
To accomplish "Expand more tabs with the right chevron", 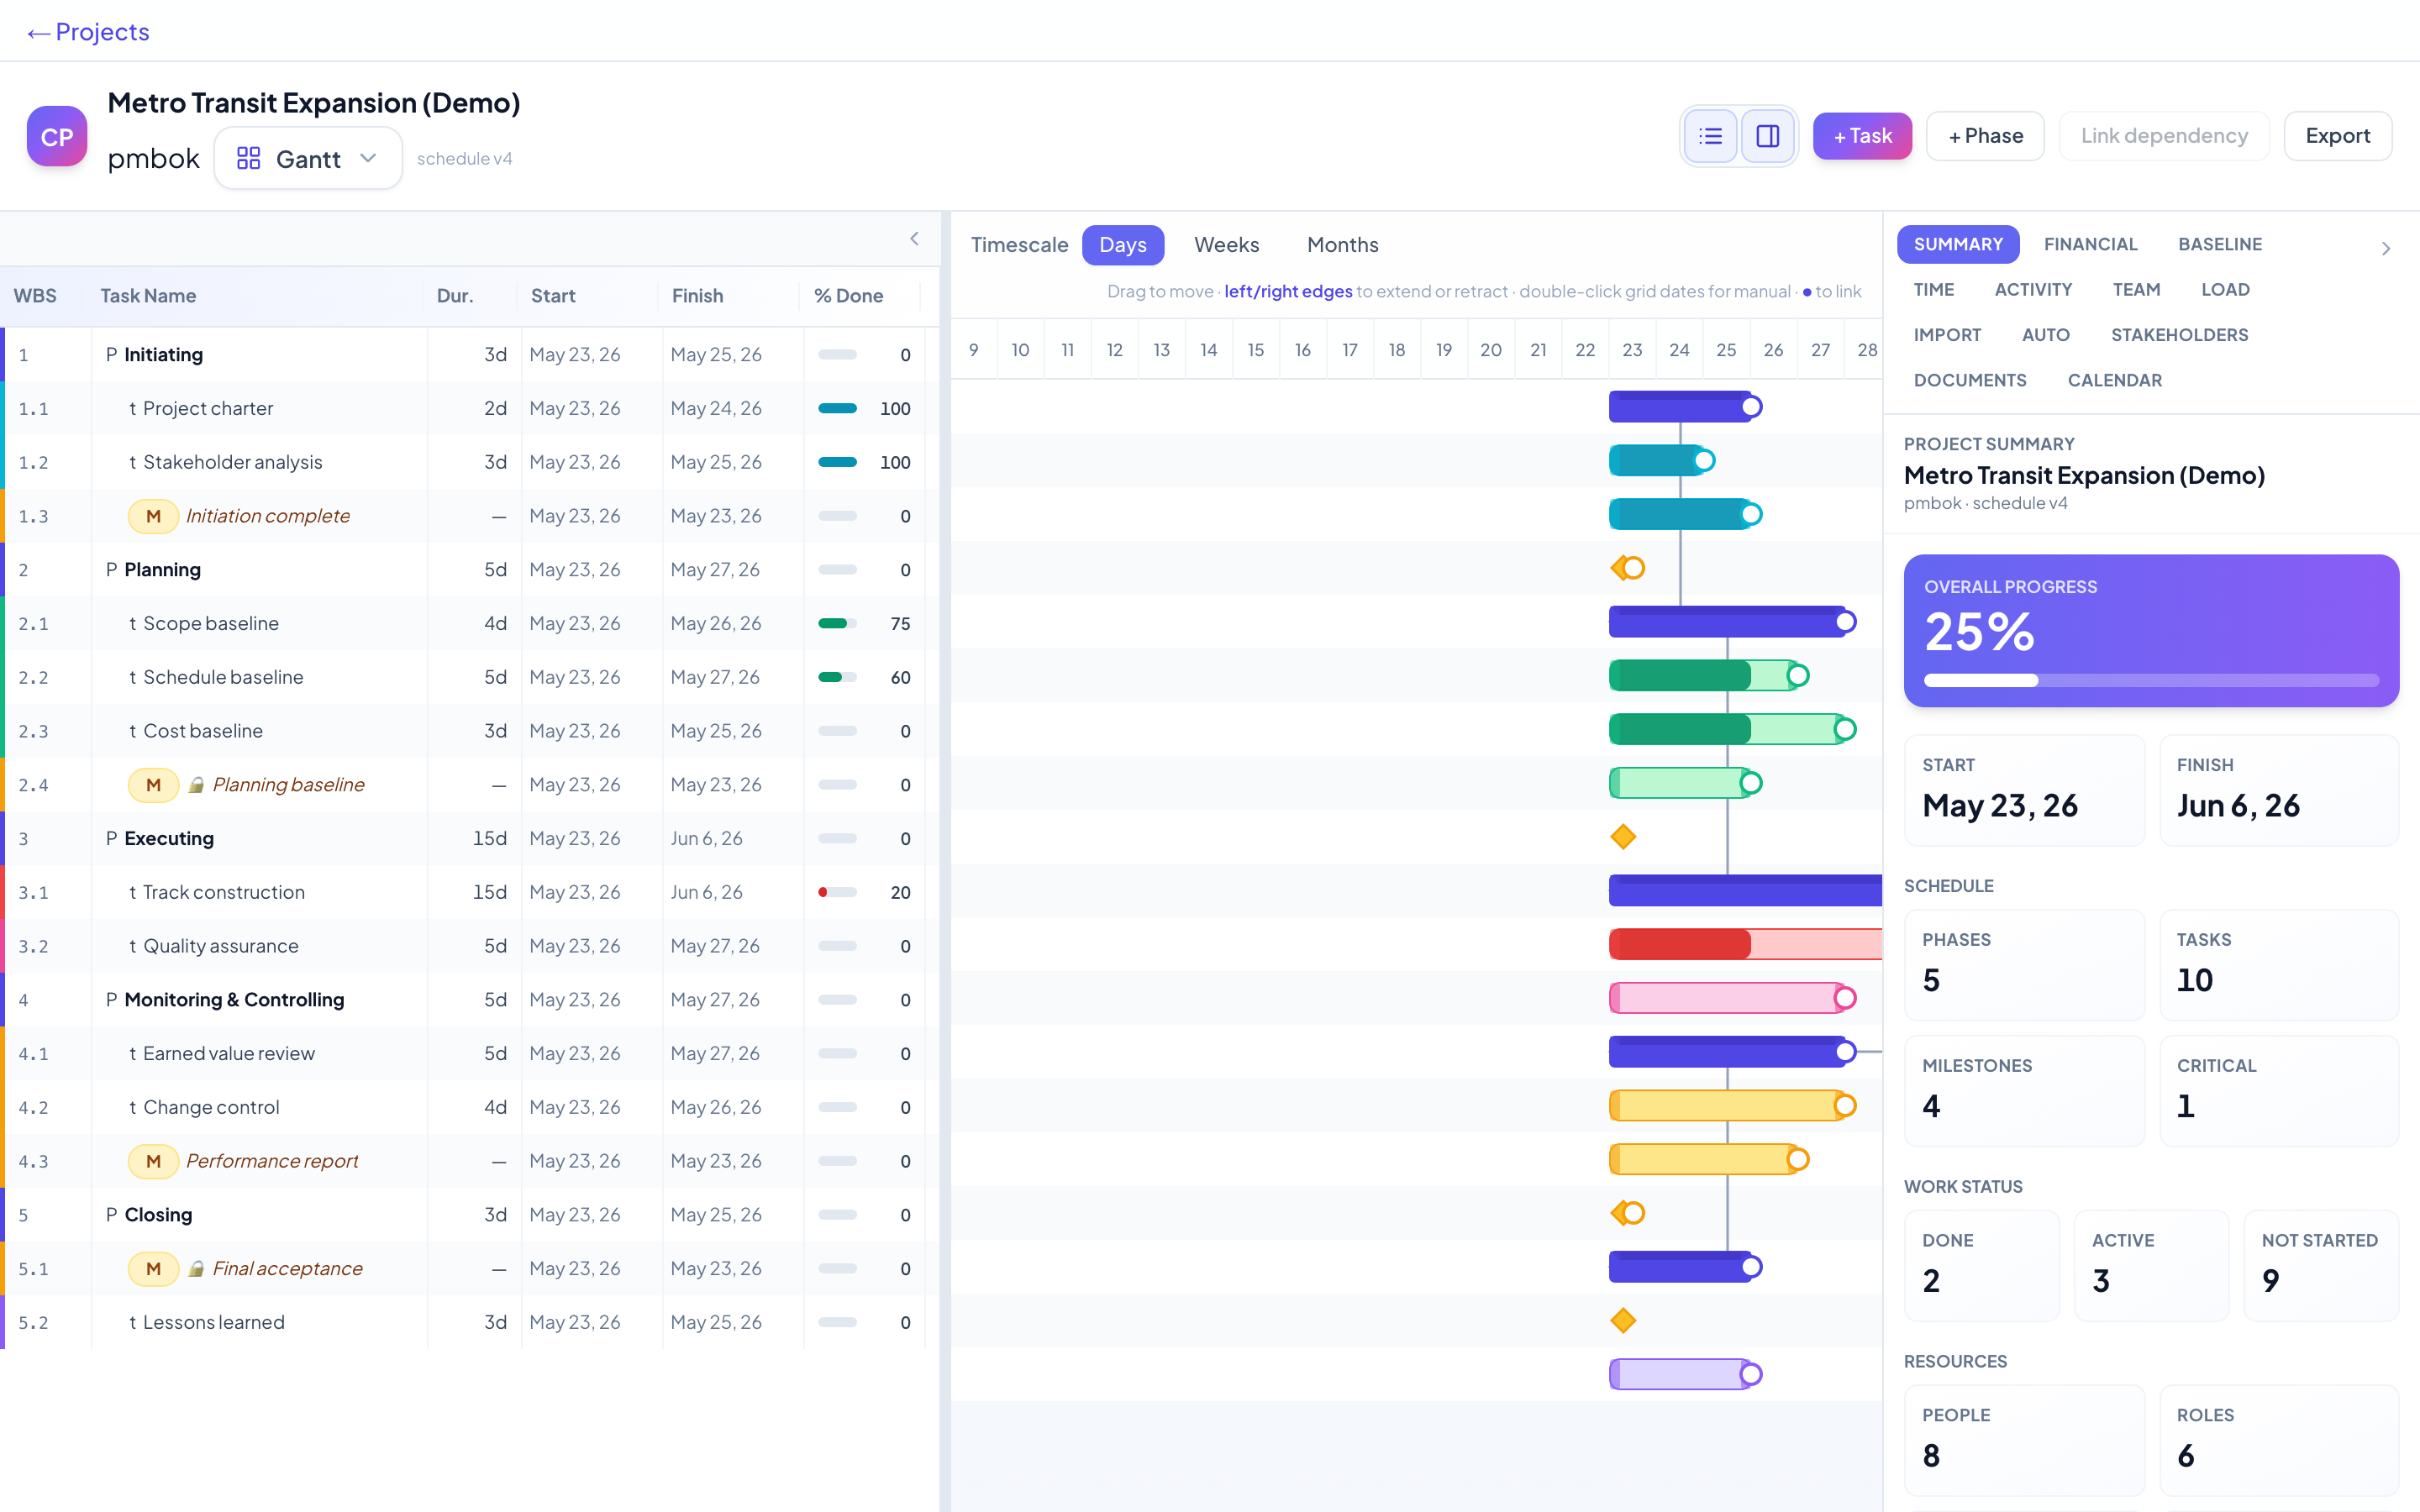I will (2385, 248).
